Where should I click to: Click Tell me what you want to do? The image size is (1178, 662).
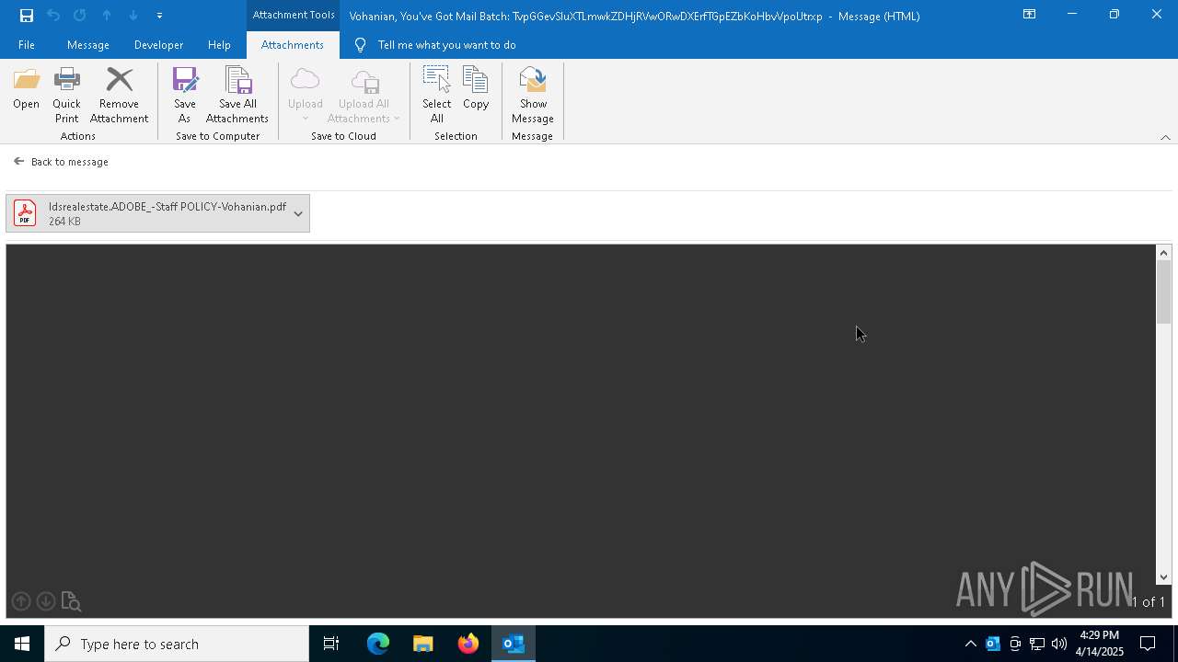coord(446,44)
